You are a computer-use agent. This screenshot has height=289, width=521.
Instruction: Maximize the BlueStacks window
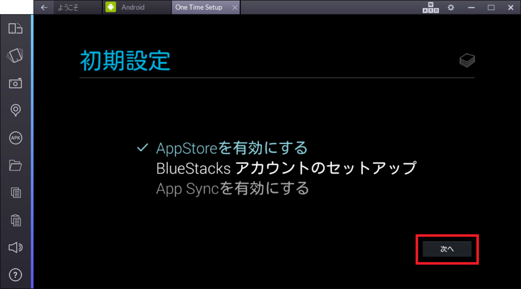[491, 7]
